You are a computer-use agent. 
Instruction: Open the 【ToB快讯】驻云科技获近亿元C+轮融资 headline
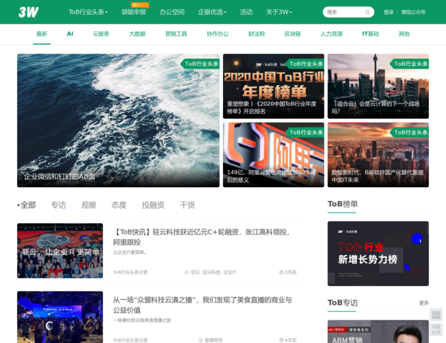(x=201, y=237)
